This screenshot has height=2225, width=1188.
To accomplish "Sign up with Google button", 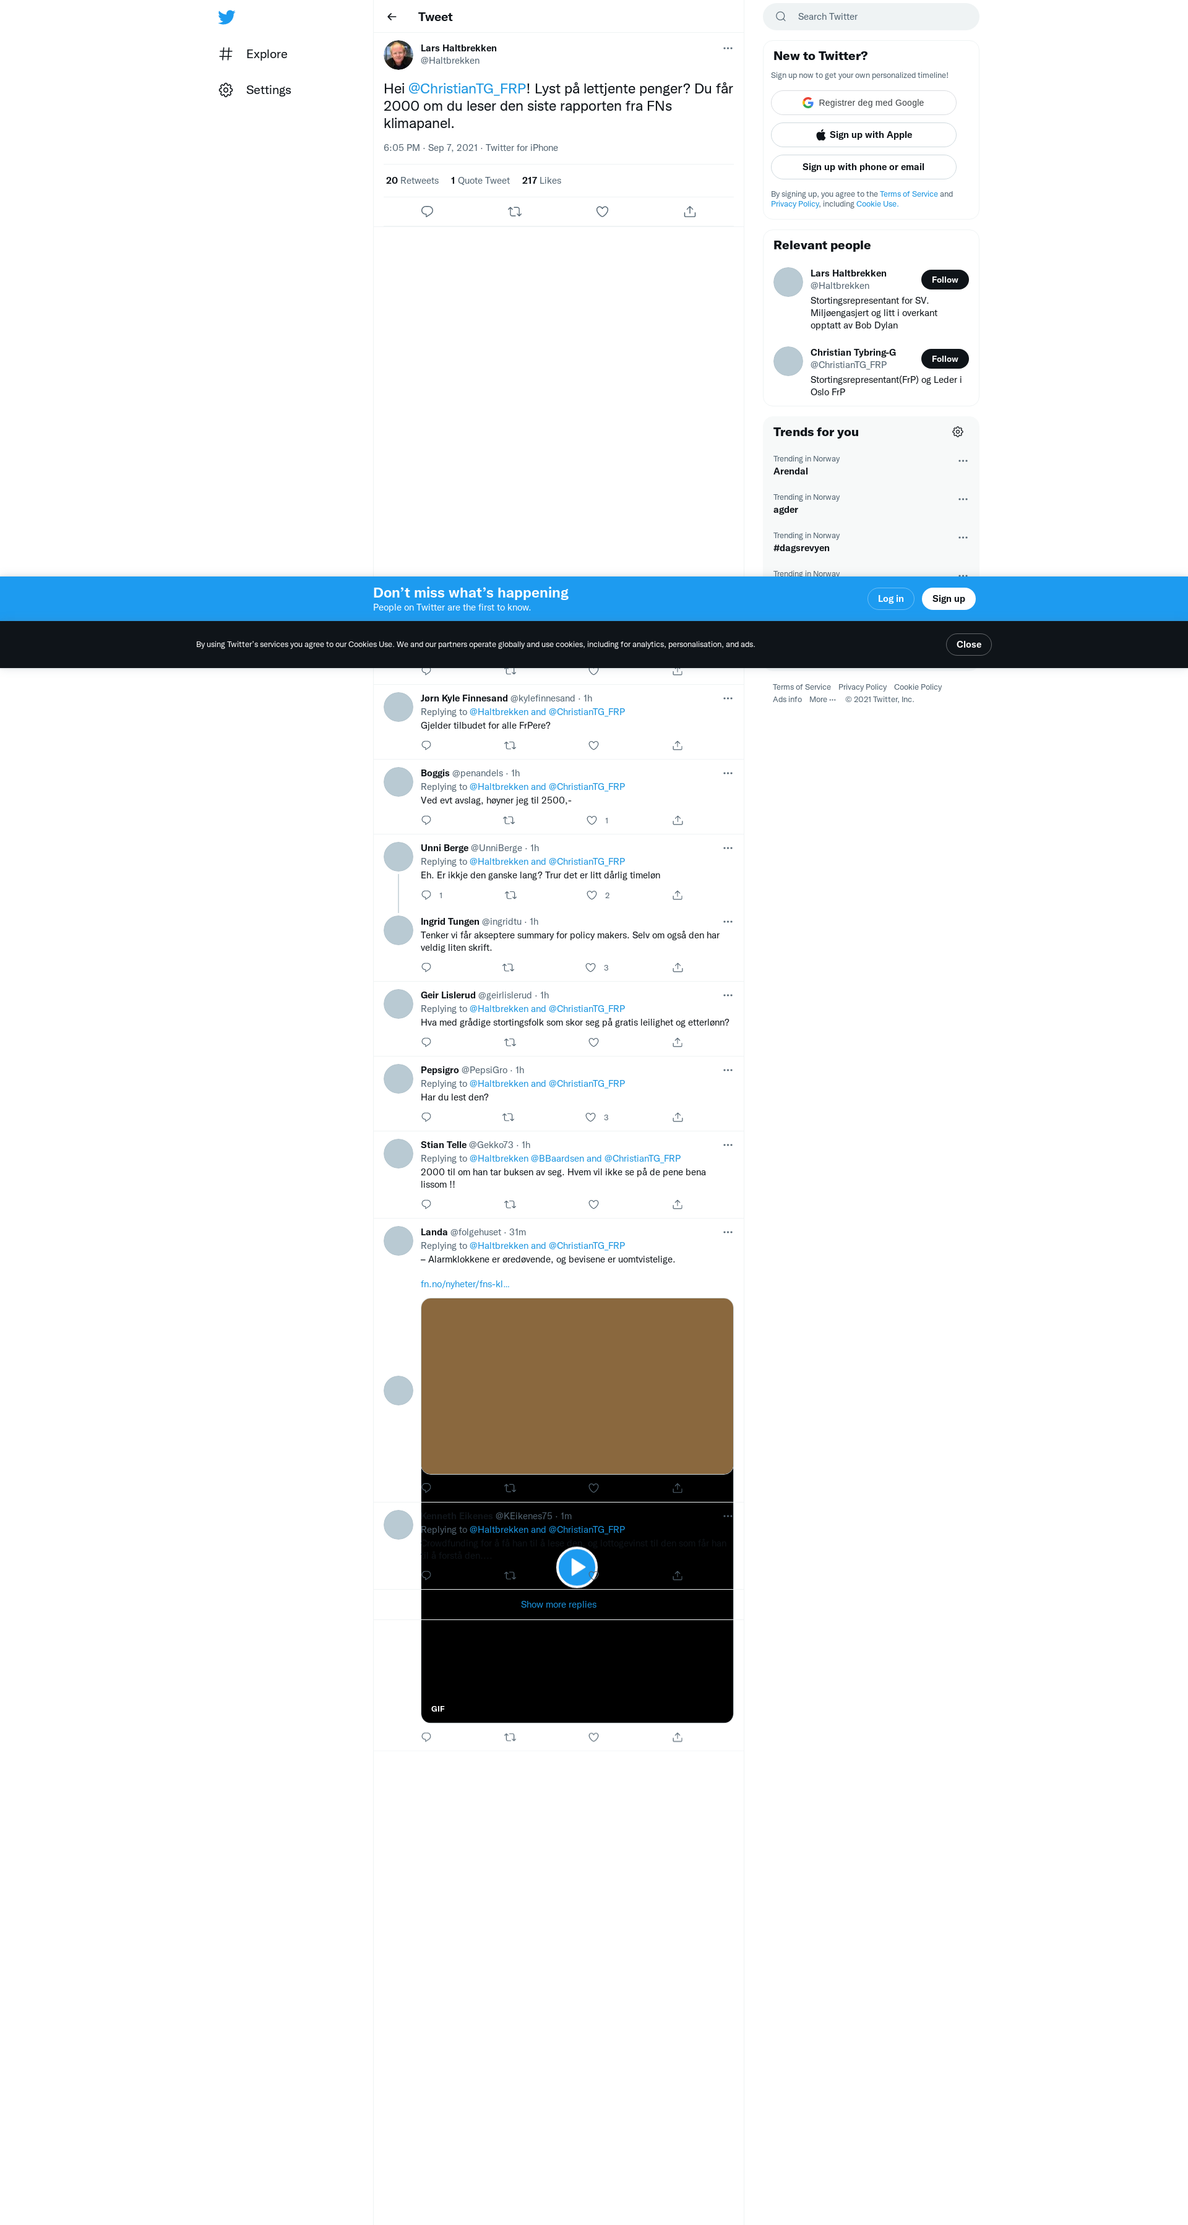I will pyautogui.click(x=863, y=103).
